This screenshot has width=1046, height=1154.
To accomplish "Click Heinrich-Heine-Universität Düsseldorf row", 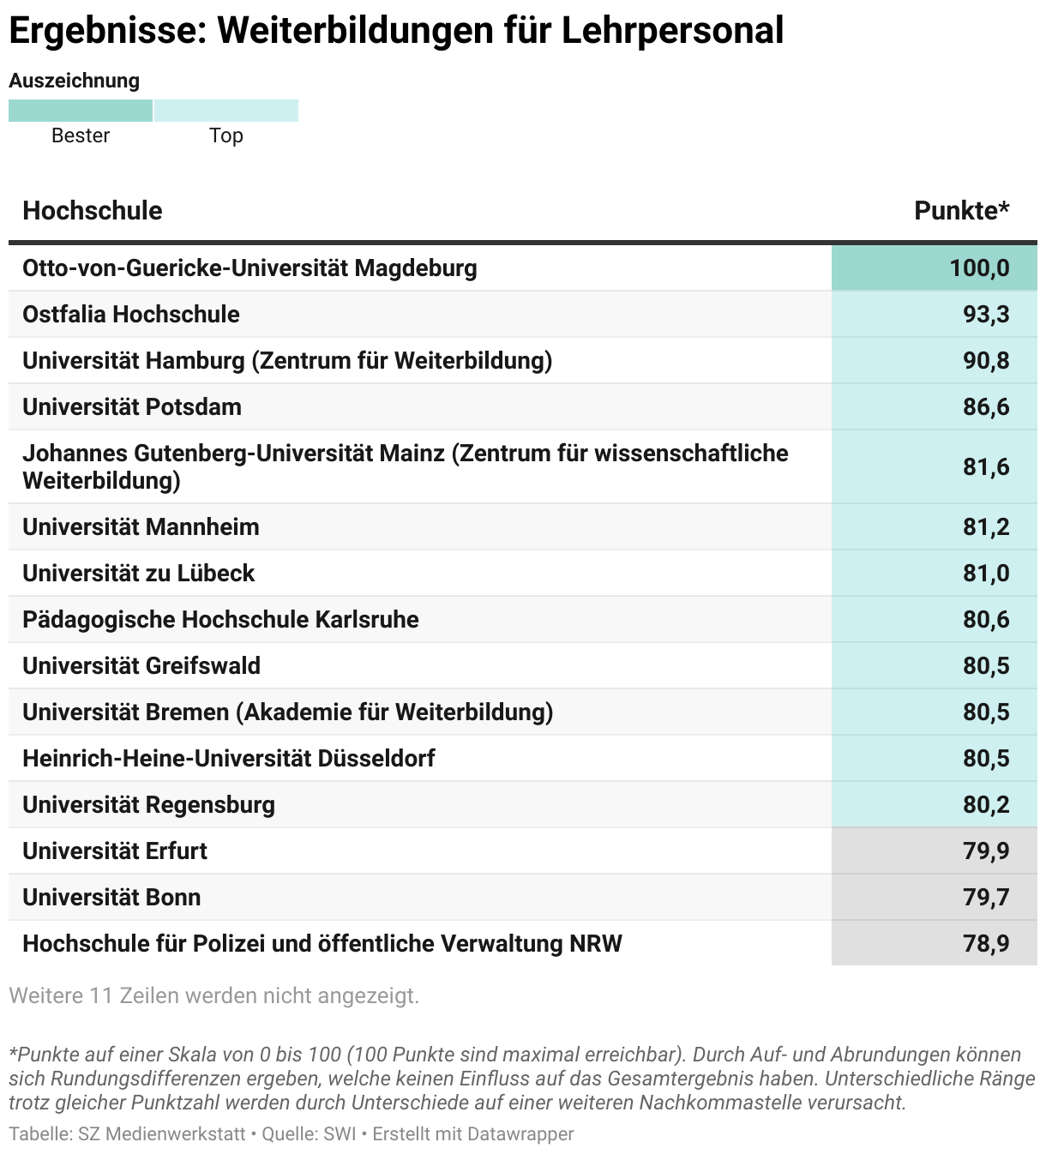I will click(523, 758).
